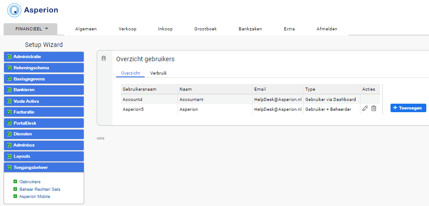The width and height of the screenshot is (429, 206).
Task: Edit user Asperion5 with pencil icon
Action: point(365,108)
